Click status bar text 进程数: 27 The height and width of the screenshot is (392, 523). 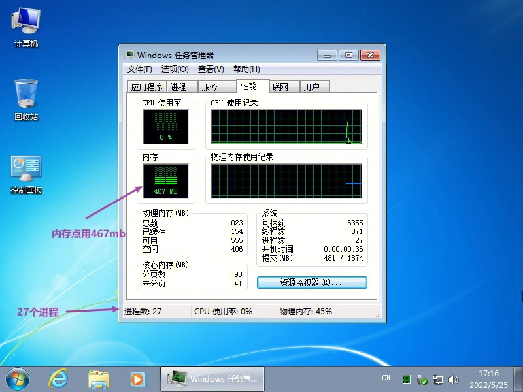143,312
